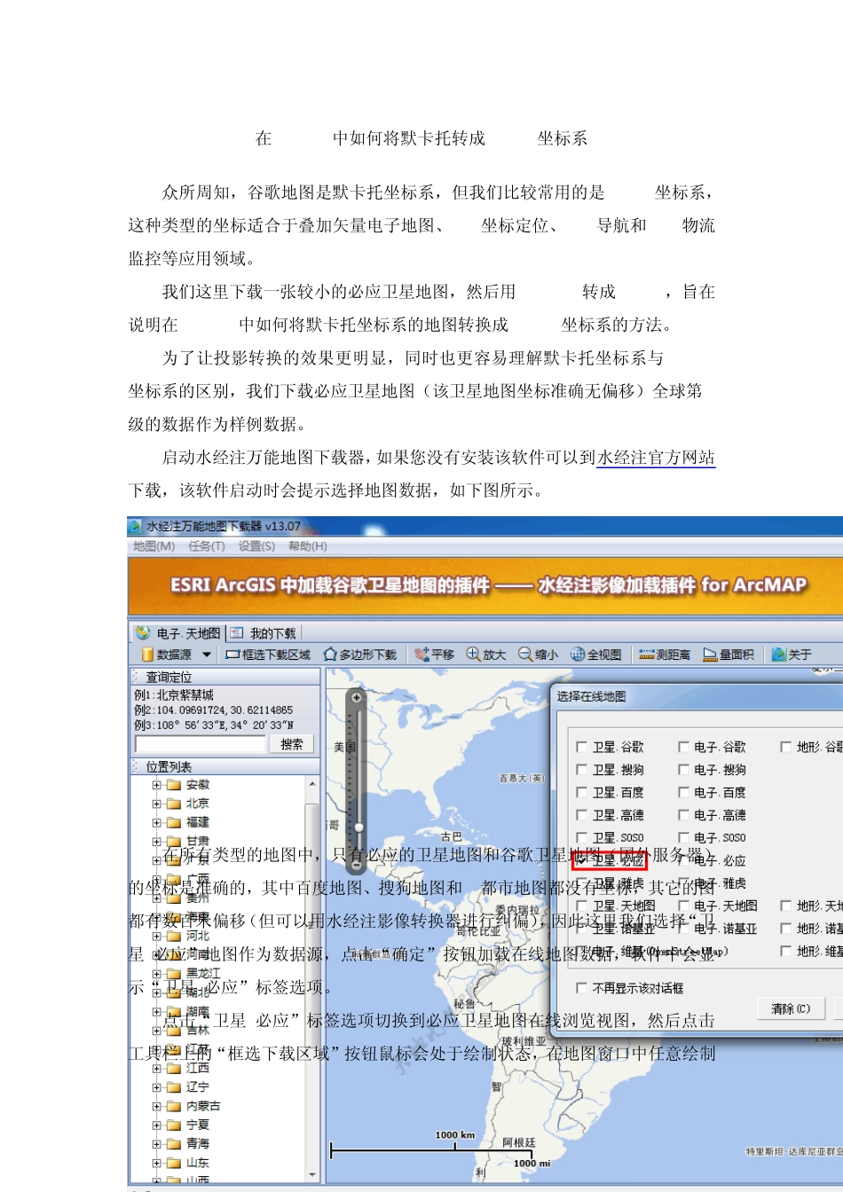Click the map zoom slider plus button

click(357, 698)
